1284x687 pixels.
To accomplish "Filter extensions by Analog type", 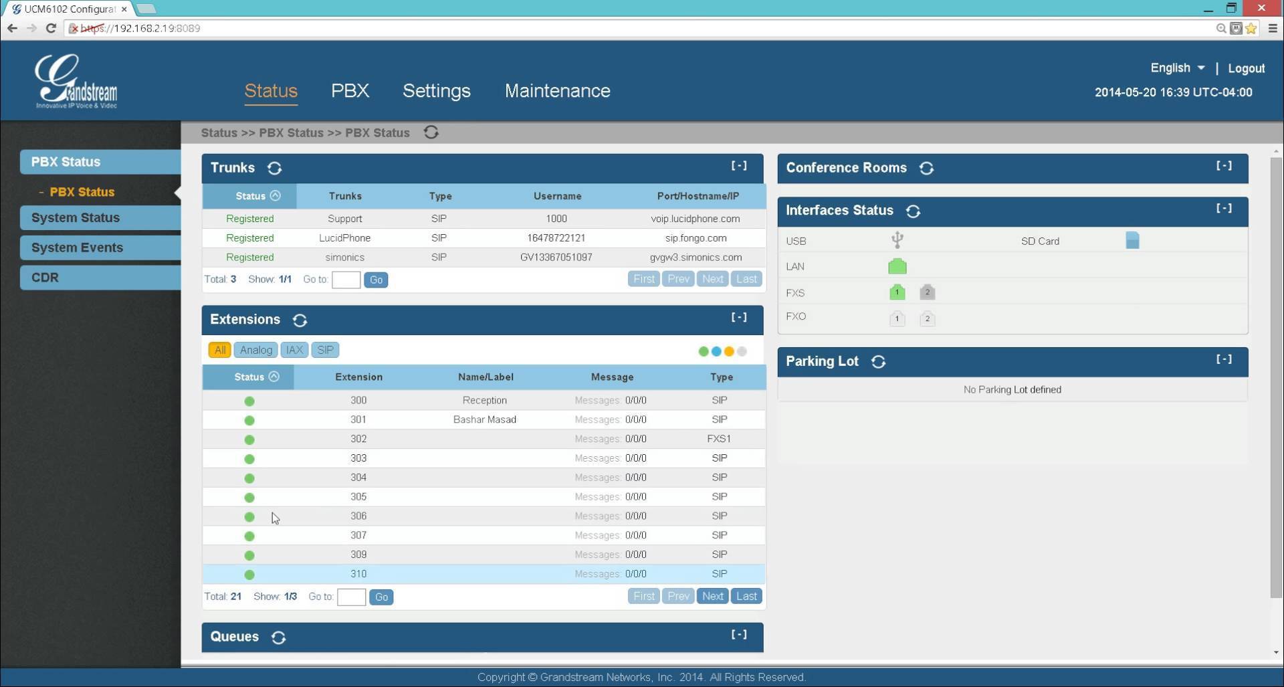I will (255, 350).
